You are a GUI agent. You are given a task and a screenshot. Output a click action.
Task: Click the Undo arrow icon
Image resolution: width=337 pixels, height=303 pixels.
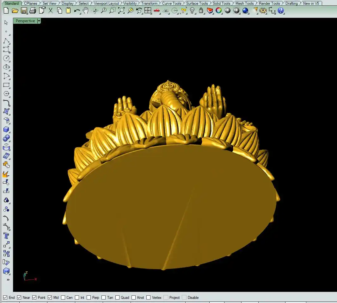(77, 11)
